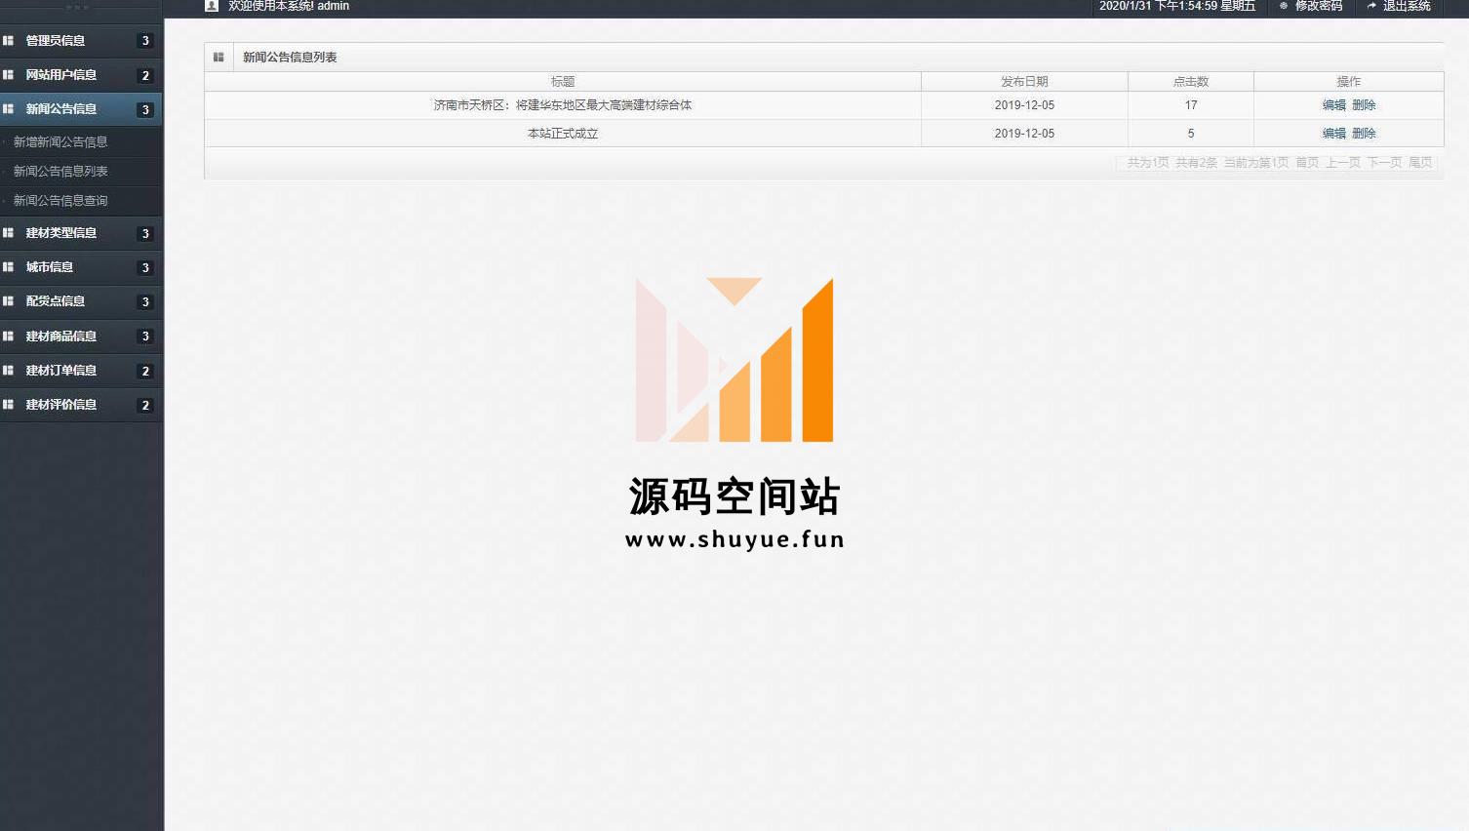
Task: Click the grid icon beside 建材商品信息
Action: tap(9, 336)
